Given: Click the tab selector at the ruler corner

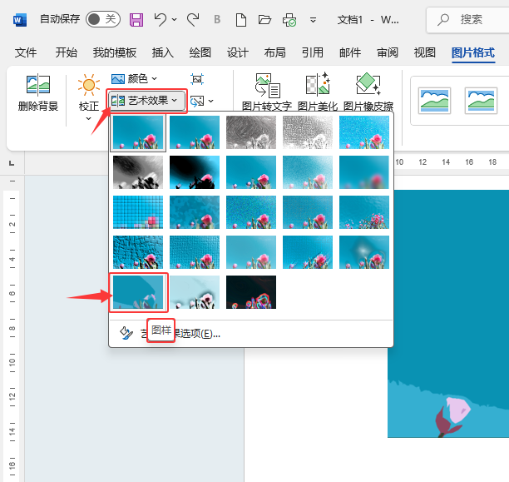Looking at the screenshot, I should pos(12,163).
